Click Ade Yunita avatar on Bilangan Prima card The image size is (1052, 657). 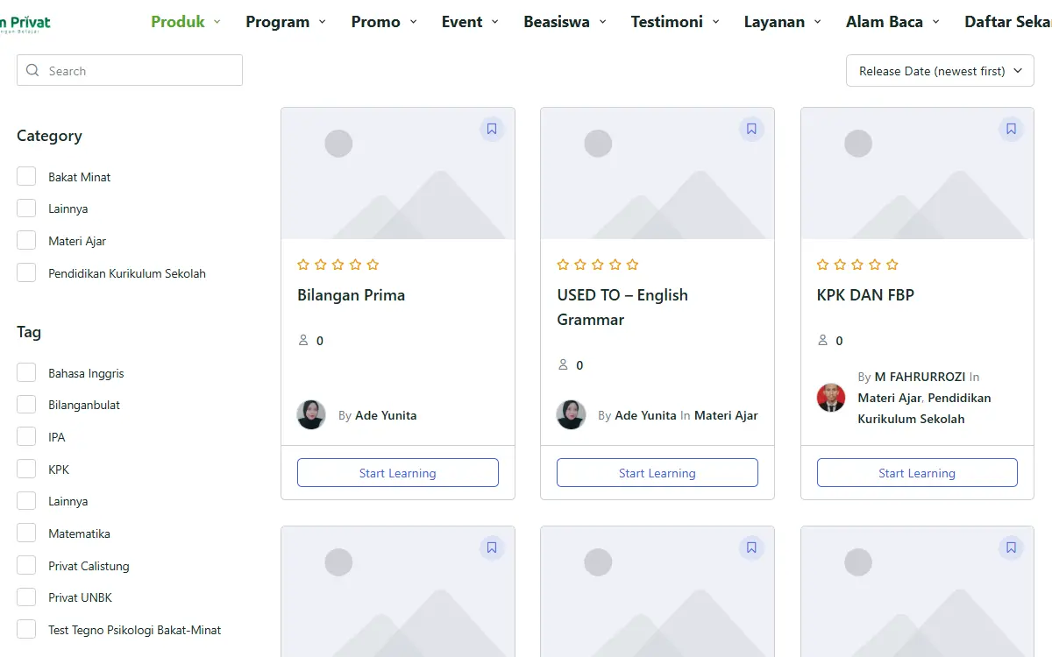click(311, 414)
